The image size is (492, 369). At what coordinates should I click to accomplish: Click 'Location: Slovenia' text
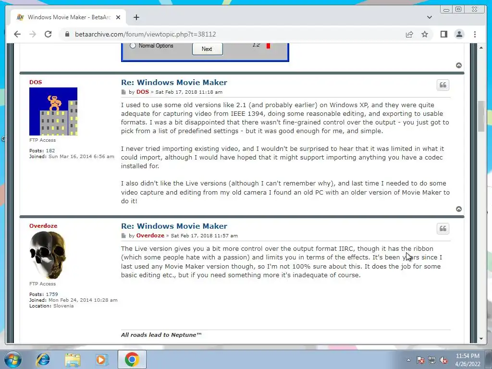coord(51,306)
